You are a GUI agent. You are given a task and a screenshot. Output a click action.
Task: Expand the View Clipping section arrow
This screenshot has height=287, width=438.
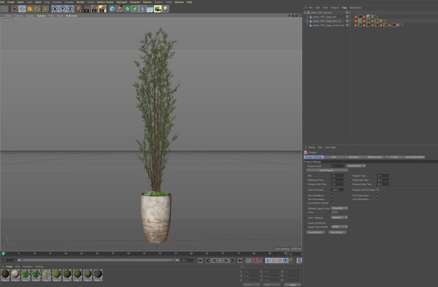tap(305, 218)
